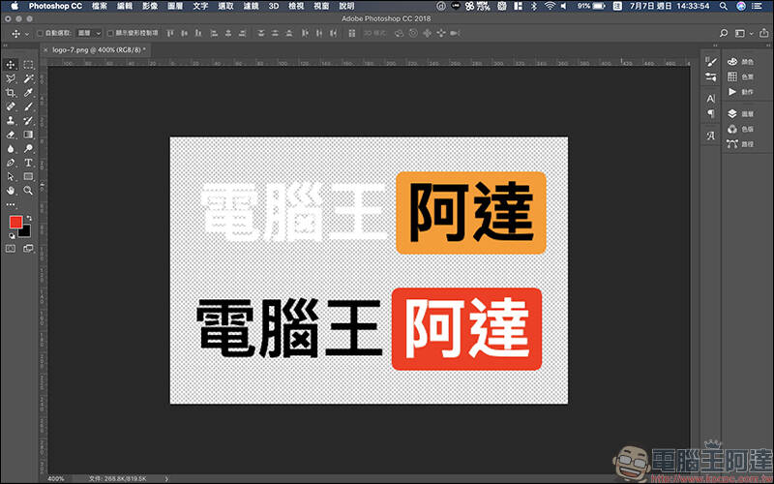Open the 色票 Swatches panel

pos(740,76)
